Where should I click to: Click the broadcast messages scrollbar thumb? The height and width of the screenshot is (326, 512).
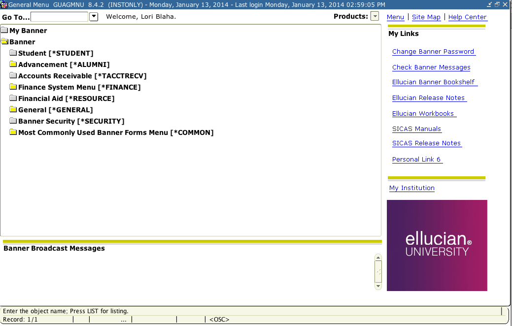click(x=378, y=271)
